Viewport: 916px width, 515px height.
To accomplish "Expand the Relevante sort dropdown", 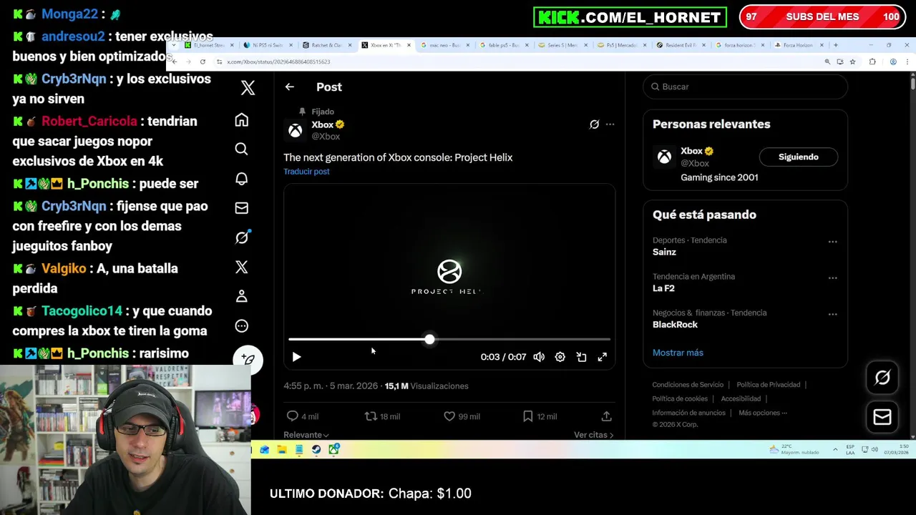I will click(x=306, y=435).
